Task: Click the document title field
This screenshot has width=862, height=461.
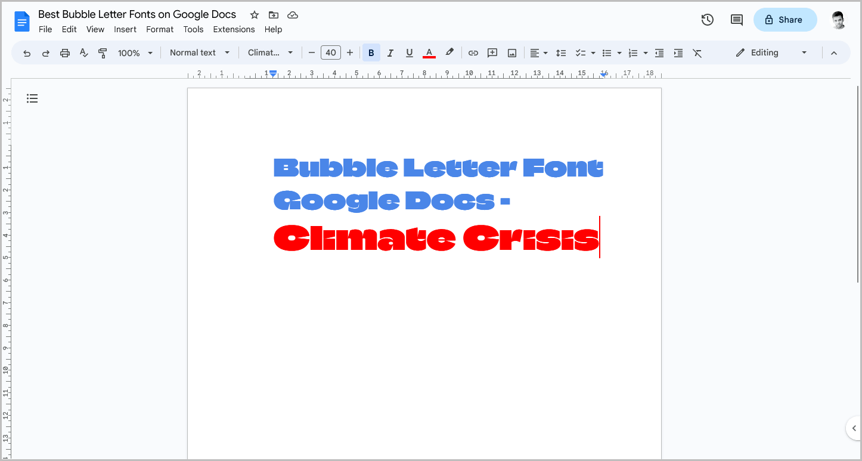Action: point(137,14)
